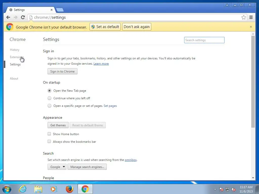This screenshot has height=194, width=259.
Task: Select Open a specific page or set of pages
Action: click(49, 106)
